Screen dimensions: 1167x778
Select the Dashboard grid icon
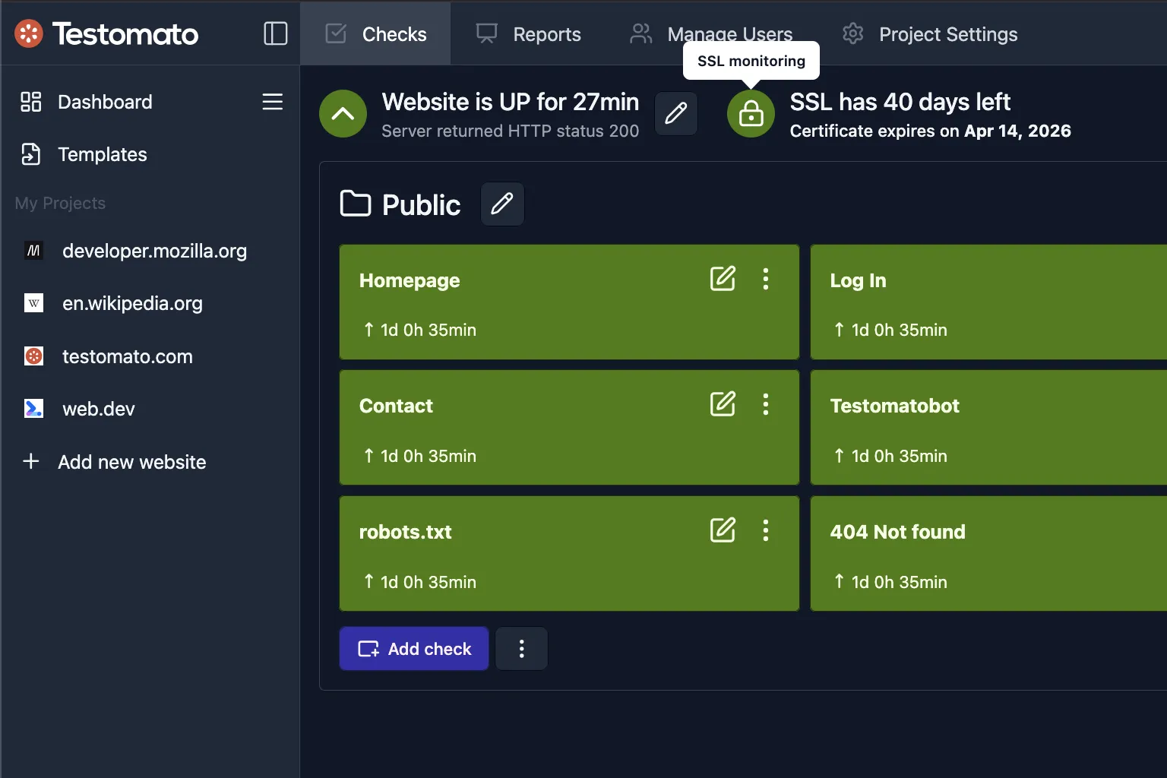(30, 101)
